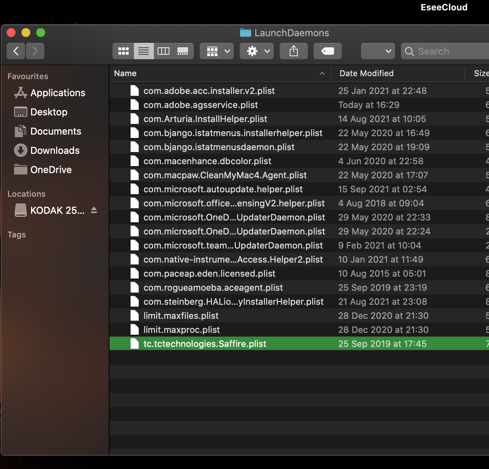Click the "10 Aug 2015 at 05:01" date

click(382, 273)
